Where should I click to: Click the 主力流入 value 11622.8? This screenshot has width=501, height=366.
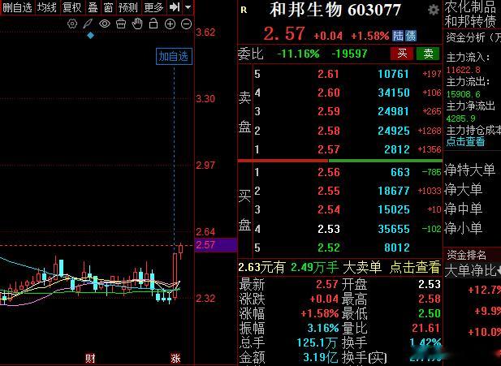point(463,70)
